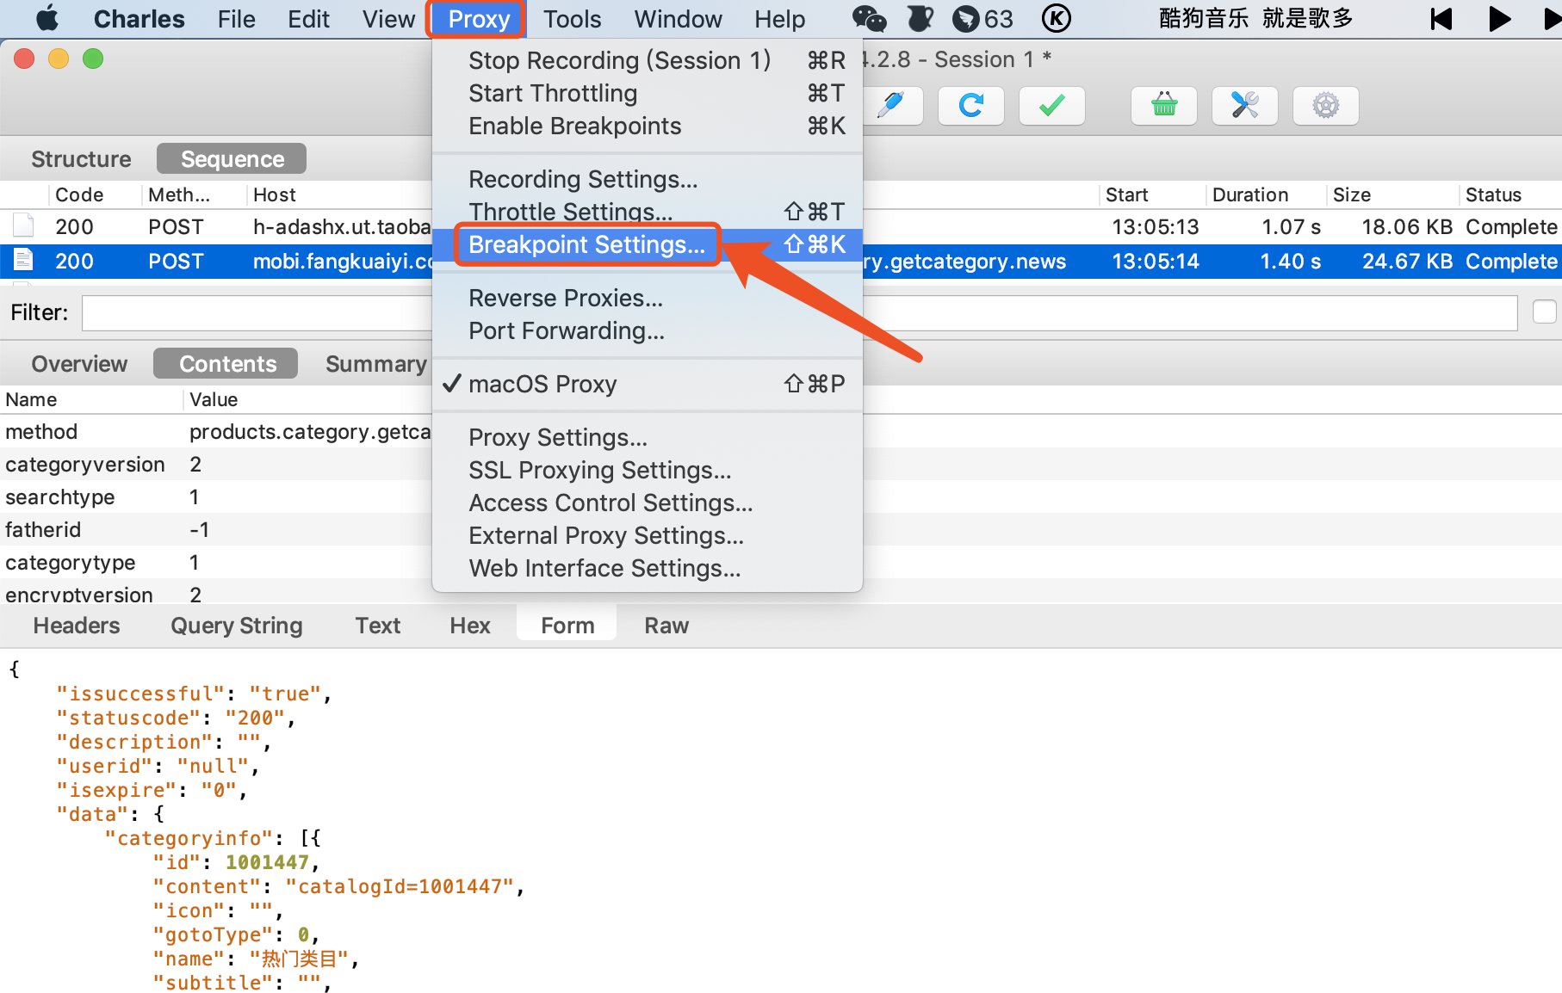This screenshot has width=1562, height=993.
Task: Open the View menu
Action: pos(388,19)
